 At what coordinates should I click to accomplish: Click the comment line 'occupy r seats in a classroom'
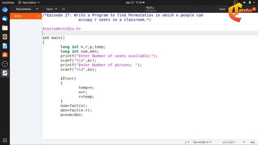pyautogui.click(x=114, y=20)
